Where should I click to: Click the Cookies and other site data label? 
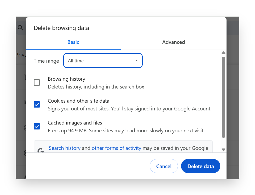pos(78,101)
